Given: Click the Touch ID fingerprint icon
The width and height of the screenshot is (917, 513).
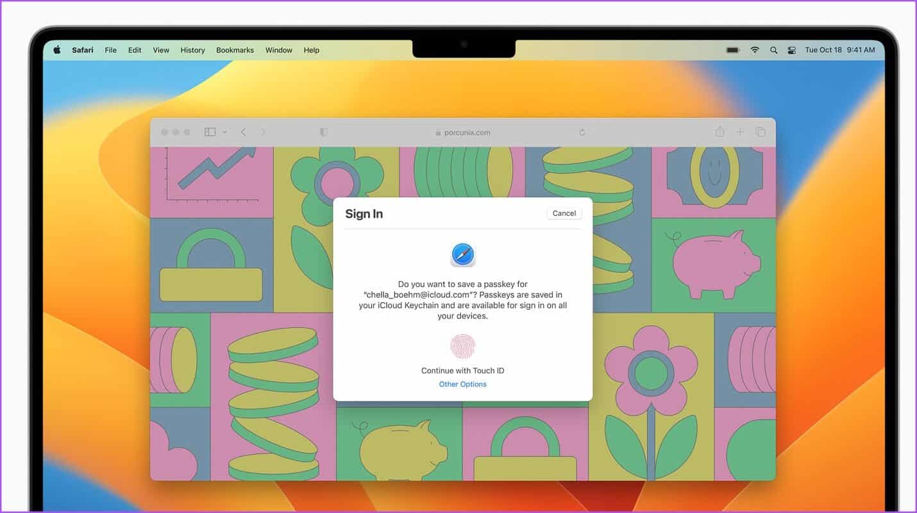Looking at the screenshot, I should point(463,346).
